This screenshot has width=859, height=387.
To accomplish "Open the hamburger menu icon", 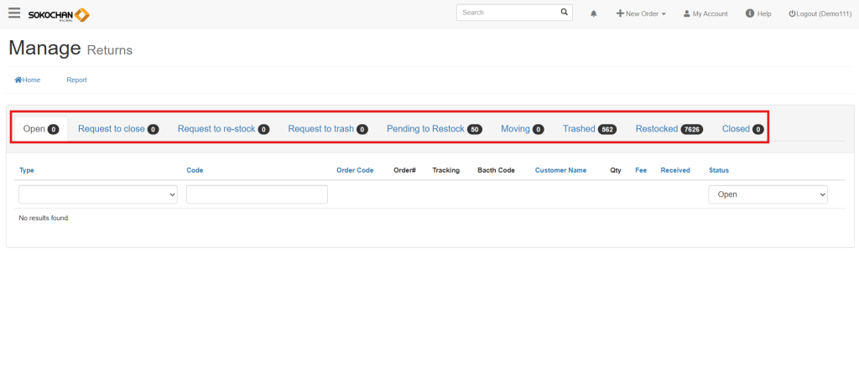I will point(14,13).
